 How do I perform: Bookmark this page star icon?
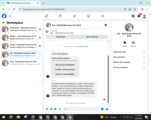[x=135, y=9]
